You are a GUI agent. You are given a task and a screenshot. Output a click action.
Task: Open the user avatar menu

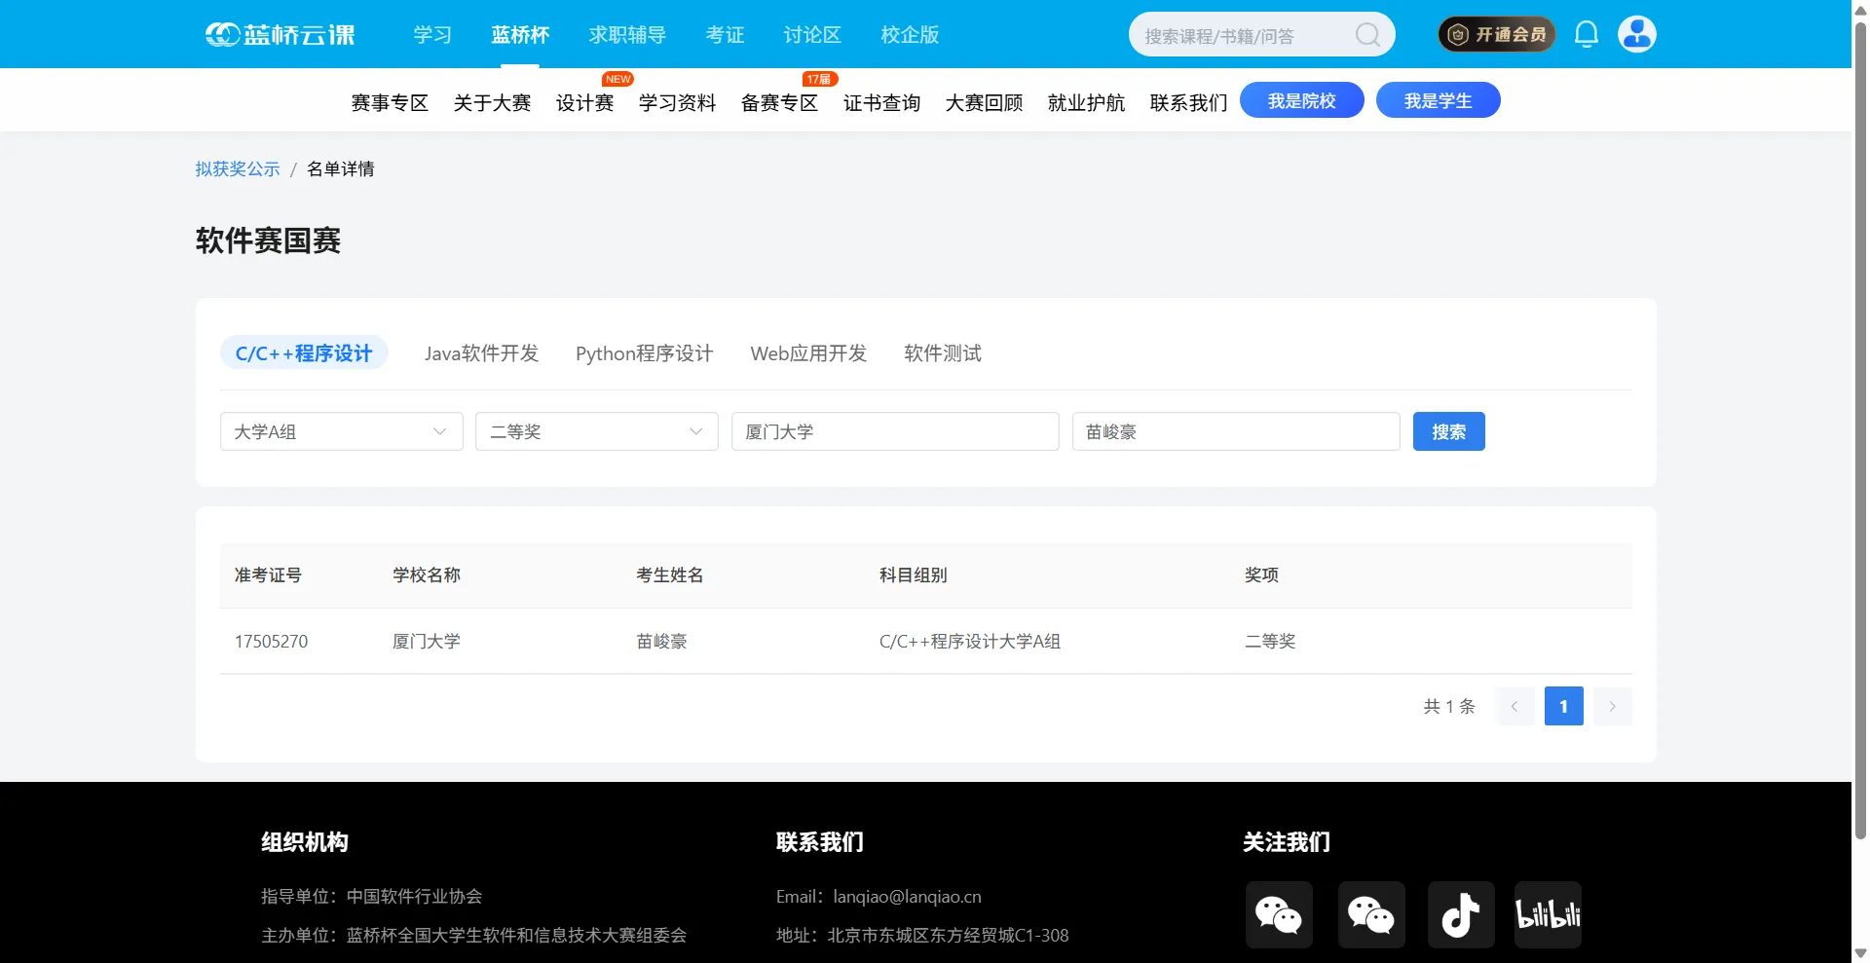[x=1637, y=34]
